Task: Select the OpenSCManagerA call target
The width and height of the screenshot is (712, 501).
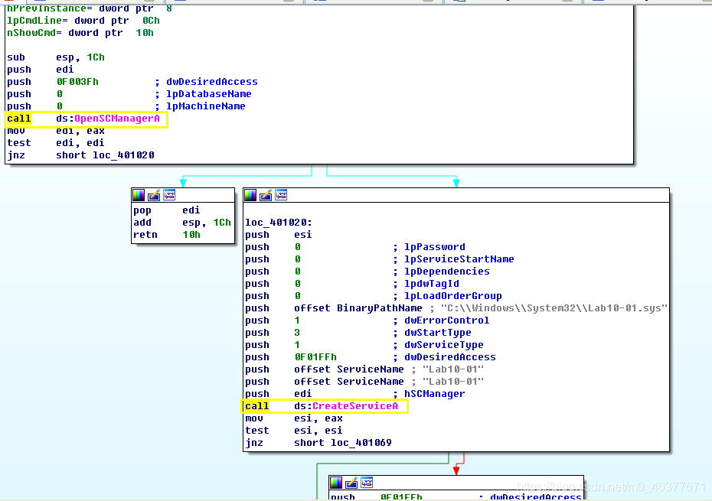Action: tap(117, 119)
